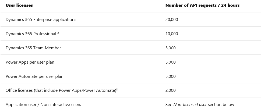Select the Power Apps per user plan label

point(30,62)
